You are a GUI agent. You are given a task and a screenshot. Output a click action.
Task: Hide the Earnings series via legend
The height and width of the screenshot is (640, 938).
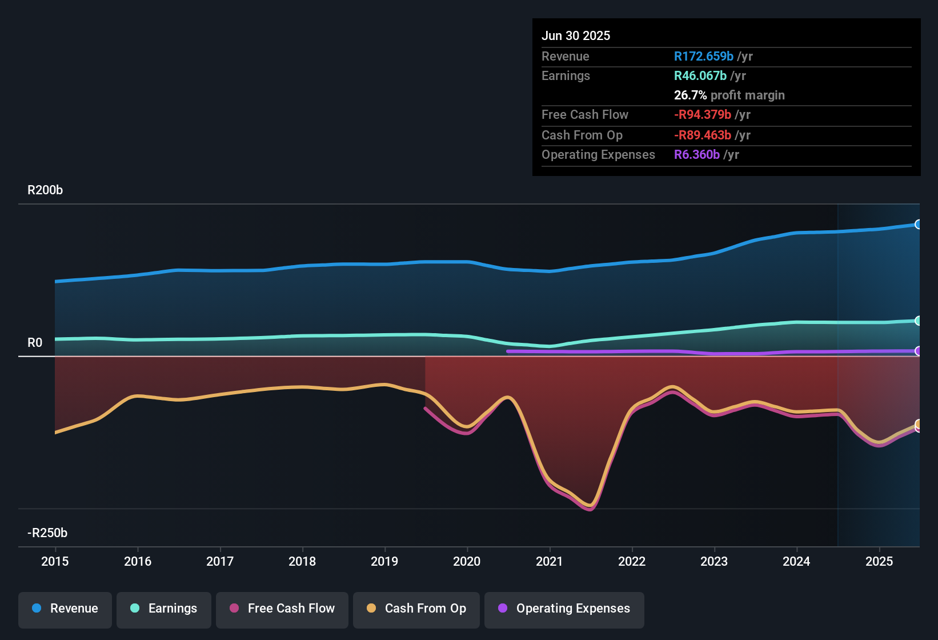[x=163, y=609]
